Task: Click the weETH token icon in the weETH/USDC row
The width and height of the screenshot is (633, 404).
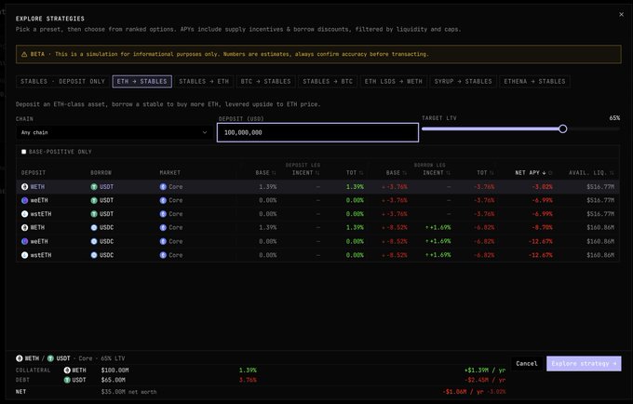Action: (24, 241)
